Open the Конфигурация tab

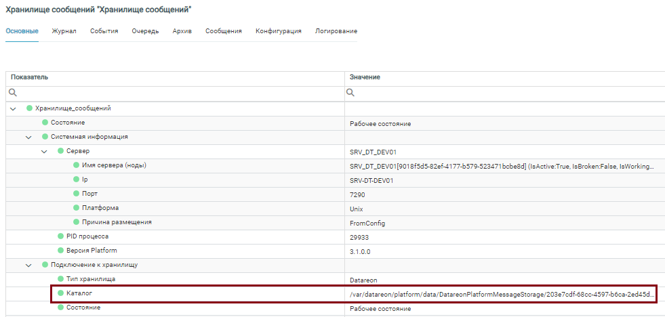pyautogui.click(x=278, y=31)
